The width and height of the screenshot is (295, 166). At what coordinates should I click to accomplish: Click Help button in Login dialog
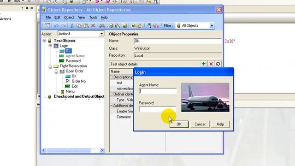tap(220, 124)
